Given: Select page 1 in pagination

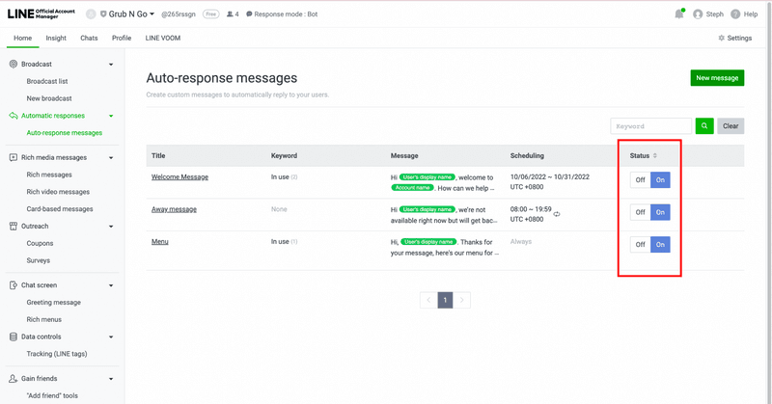Looking at the screenshot, I should coord(445,300).
